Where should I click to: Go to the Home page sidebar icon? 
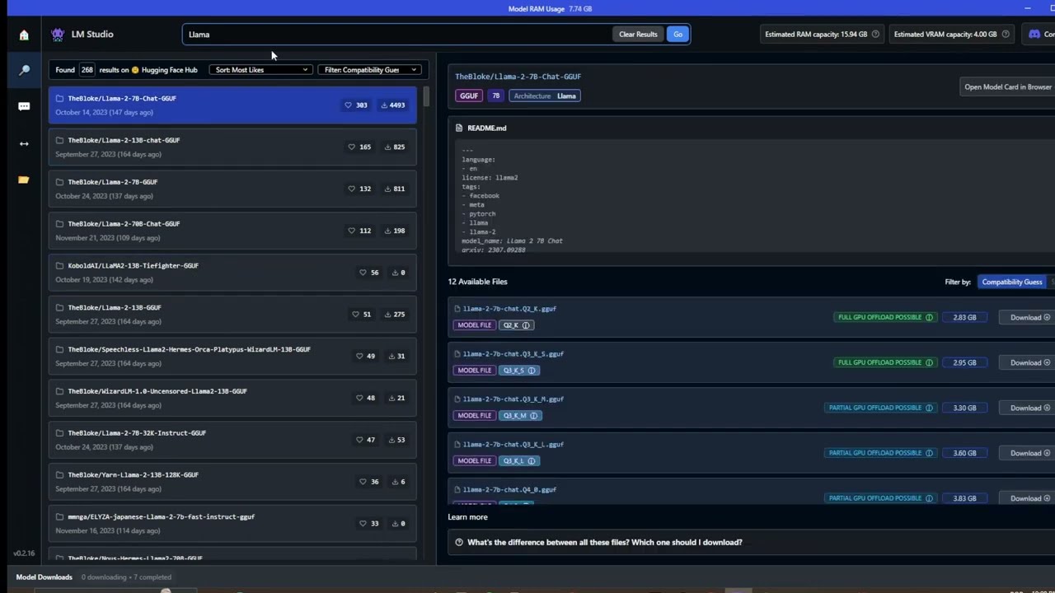(24, 35)
